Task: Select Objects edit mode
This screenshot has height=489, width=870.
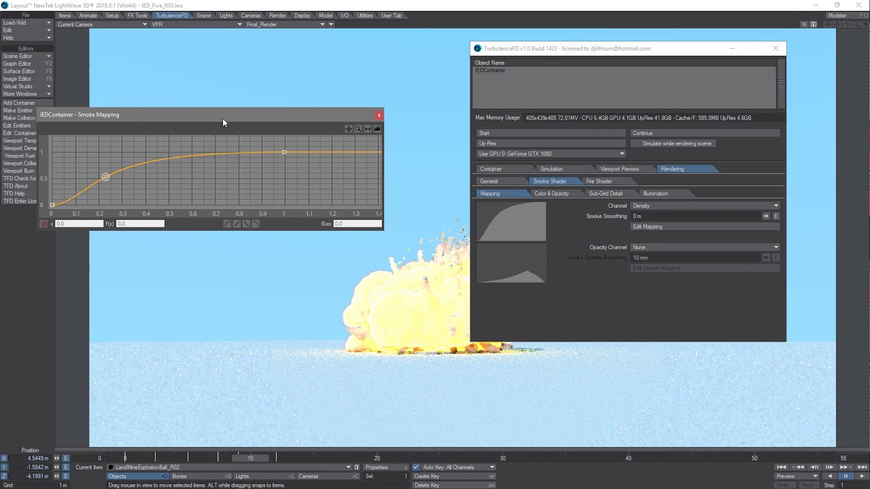Action: [138, 476]
